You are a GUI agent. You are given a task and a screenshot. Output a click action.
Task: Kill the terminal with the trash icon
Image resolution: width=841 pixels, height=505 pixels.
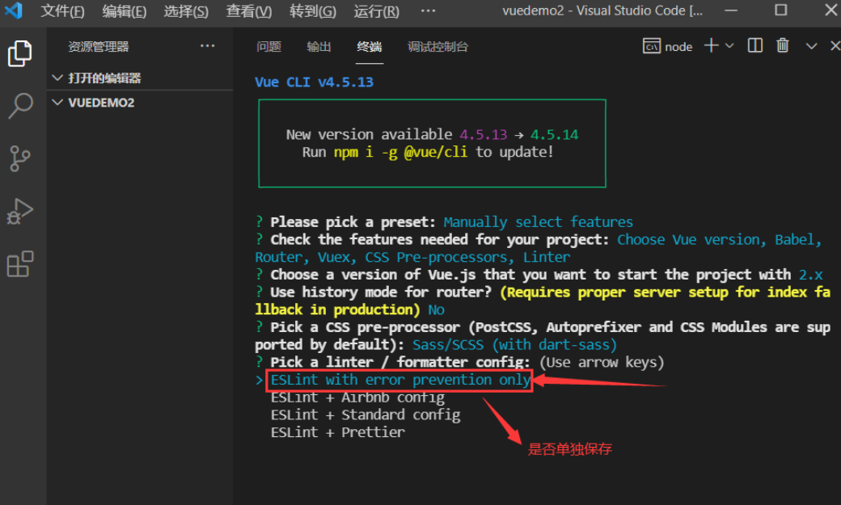pos(782,46)
